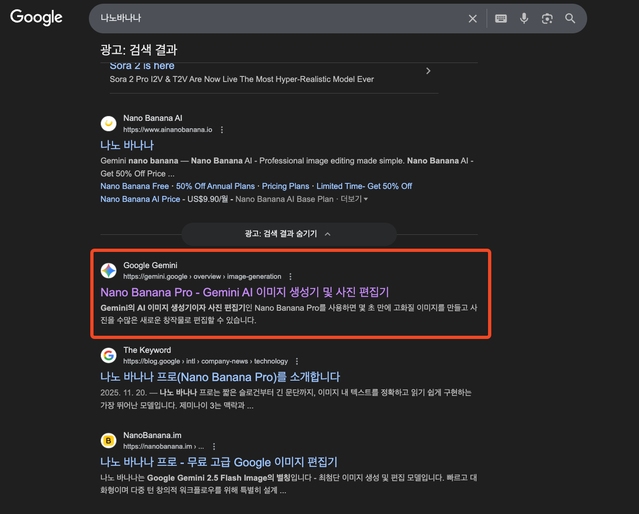Collapse ads with 광고: 검색 결과 숨기기

288,234
